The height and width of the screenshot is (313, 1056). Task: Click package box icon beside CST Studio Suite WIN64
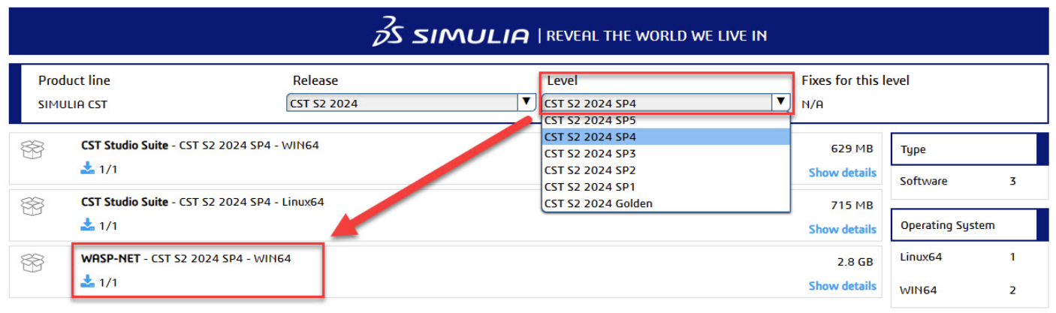(x=32, y=150)
